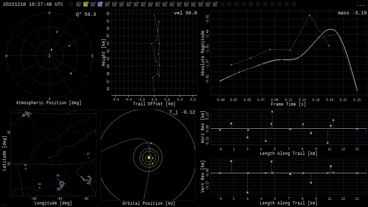Click the mass -3.19 readout
368x207 pixels.
tap(352, 13)
